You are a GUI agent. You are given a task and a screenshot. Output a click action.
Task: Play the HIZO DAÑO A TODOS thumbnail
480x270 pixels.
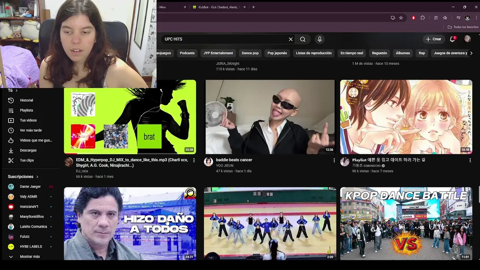pos(130,223)
